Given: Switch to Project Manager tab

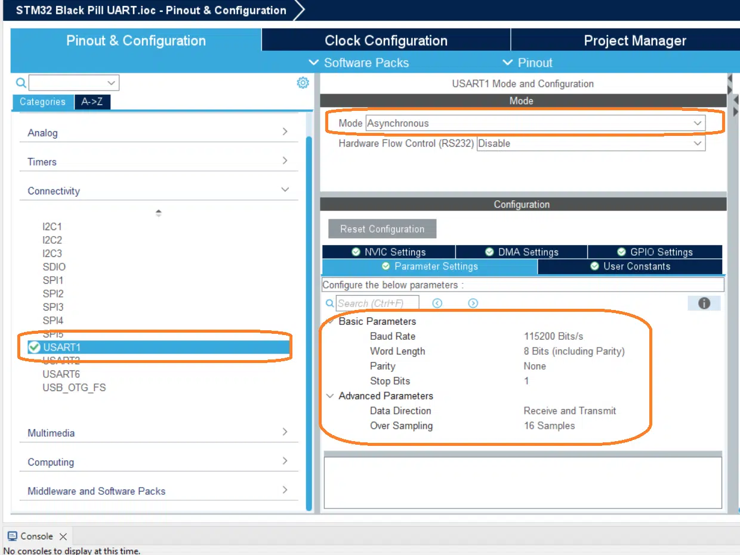Looking at the screenshot, I should [625, 41].
